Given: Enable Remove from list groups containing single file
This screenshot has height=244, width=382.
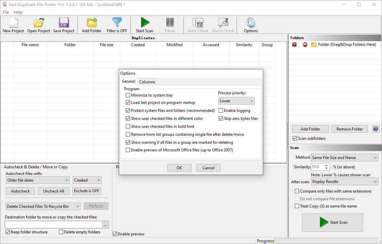Looking at the screenshot, I should click(x=128, y=134).
